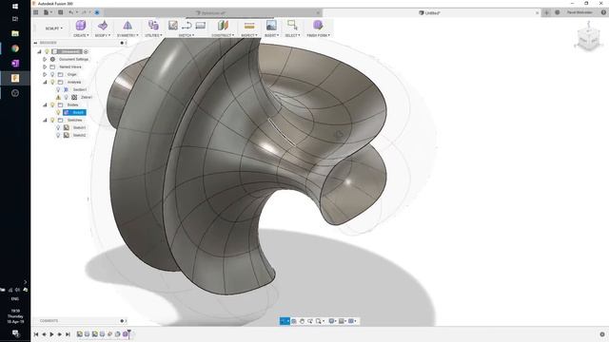
Task: Expand the Document Settings node
Action: tap(45, 59)
